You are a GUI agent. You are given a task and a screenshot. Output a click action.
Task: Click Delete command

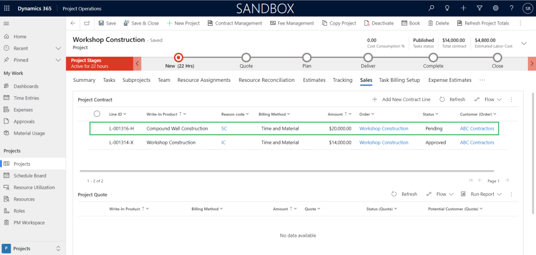[x=438, y=23]
